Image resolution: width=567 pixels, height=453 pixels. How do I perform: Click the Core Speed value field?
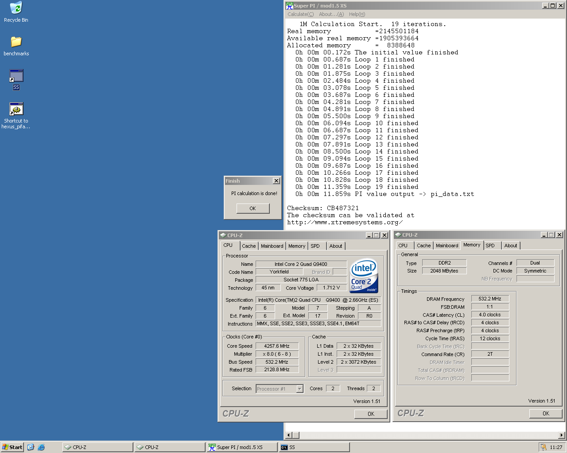coord(277,346)
